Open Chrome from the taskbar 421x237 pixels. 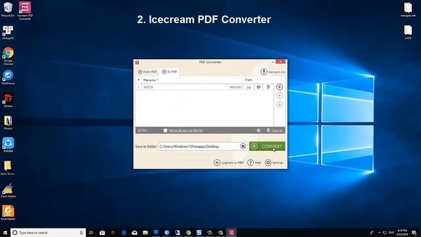pyautogui.click(x=188, y=232)
